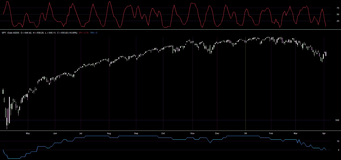Viewport: 341px width, 160px height.
Task: Click the close value 'C = 655.83 (+0.09%)'
Action: coord(67,33)
